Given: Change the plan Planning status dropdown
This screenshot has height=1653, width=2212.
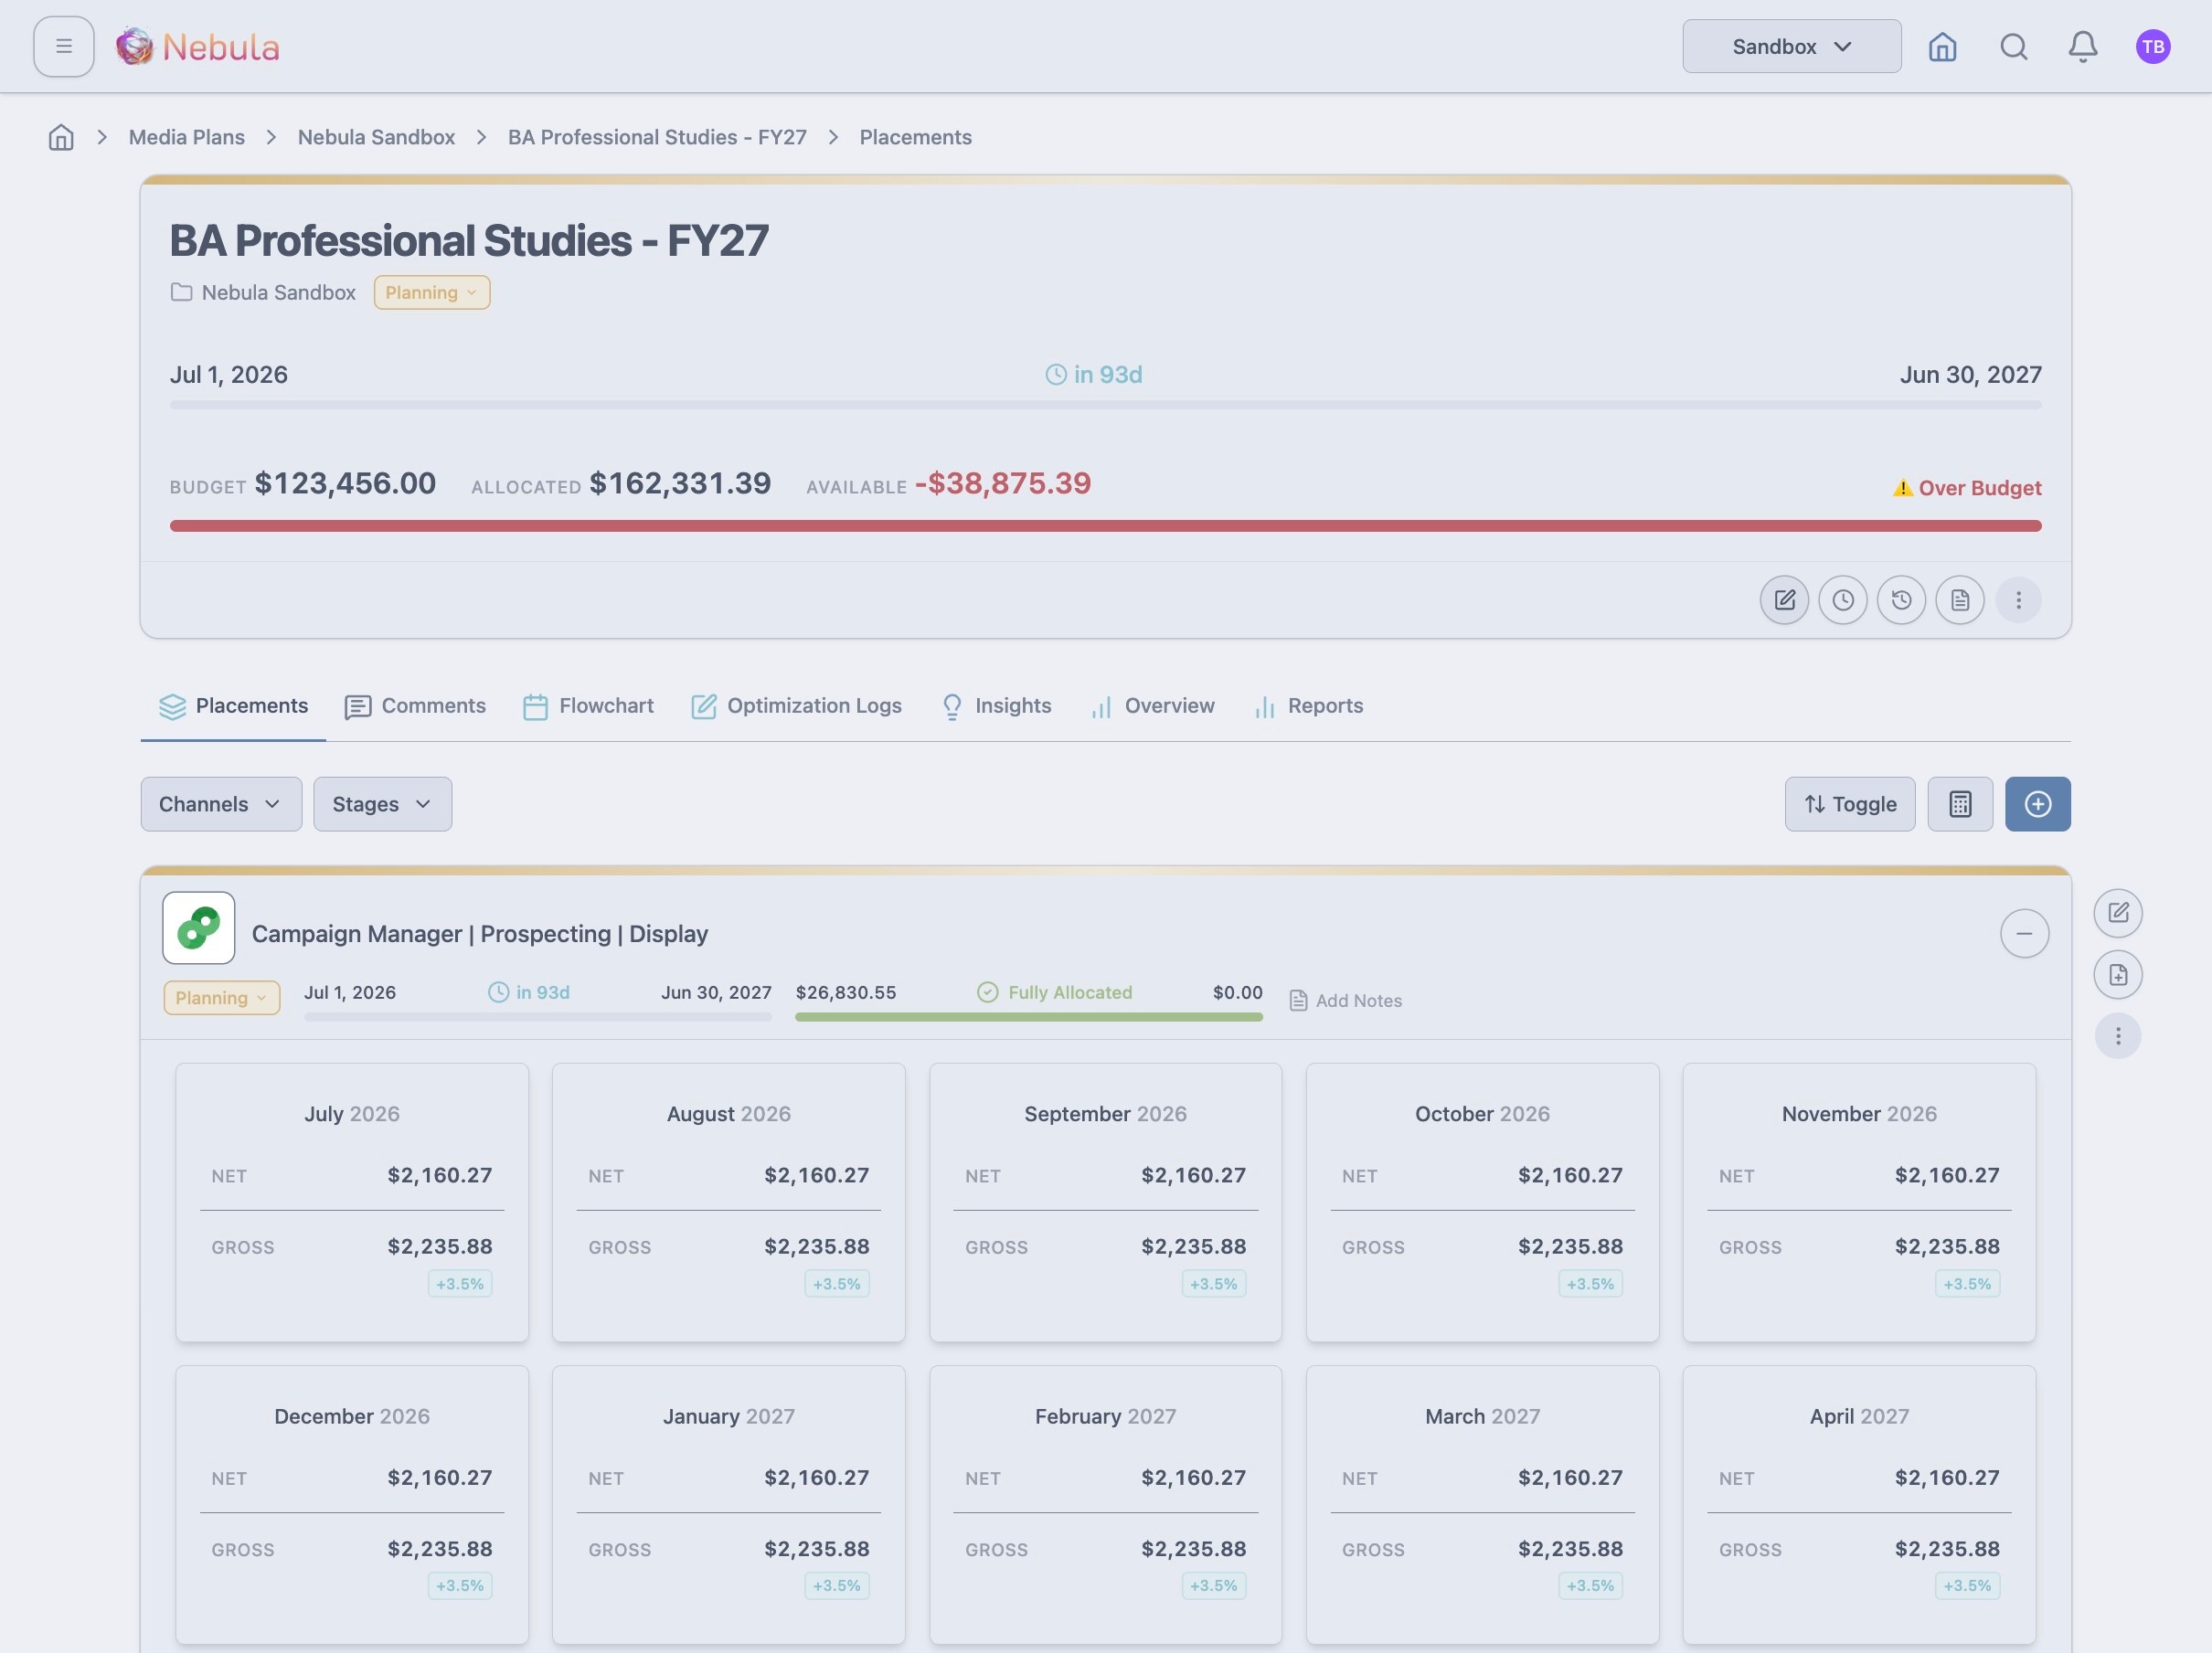Looking at the screenshot, I should point(431,291).
